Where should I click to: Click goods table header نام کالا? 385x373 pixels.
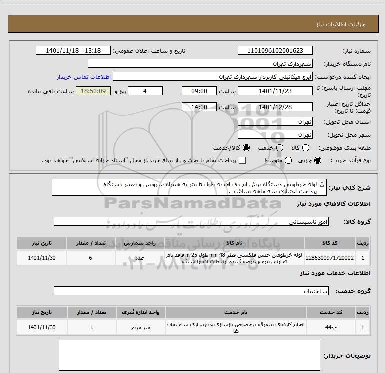click(x=234, y=243)
